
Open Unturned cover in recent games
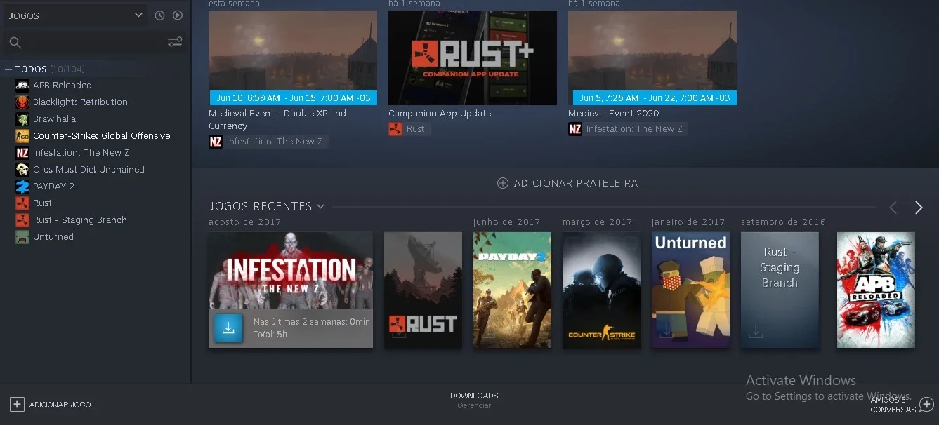click(691, 290)
